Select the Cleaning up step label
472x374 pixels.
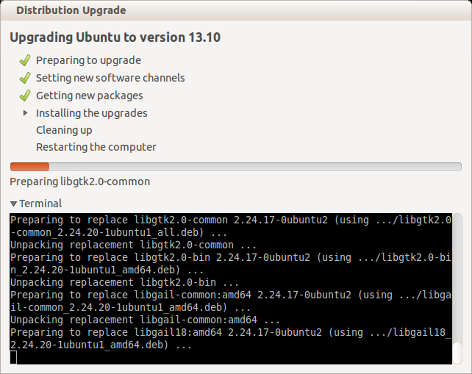pos(64,130)
